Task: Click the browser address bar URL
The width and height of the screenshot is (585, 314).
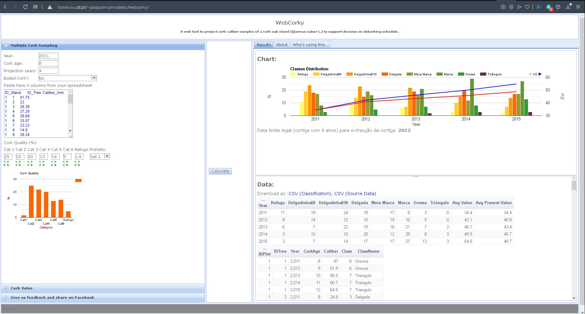Action: (x=103, y=7)
